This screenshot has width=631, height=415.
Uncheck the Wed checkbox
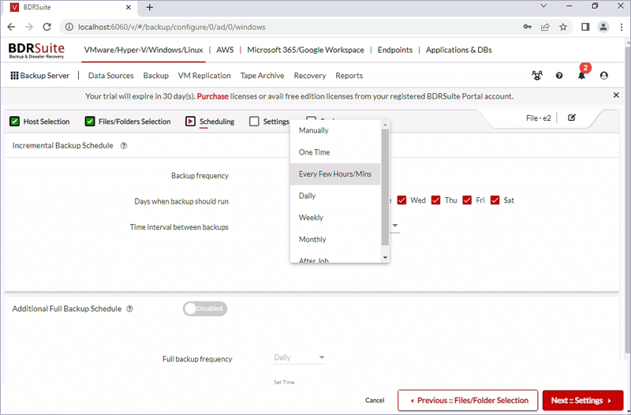tap(401, 200)
